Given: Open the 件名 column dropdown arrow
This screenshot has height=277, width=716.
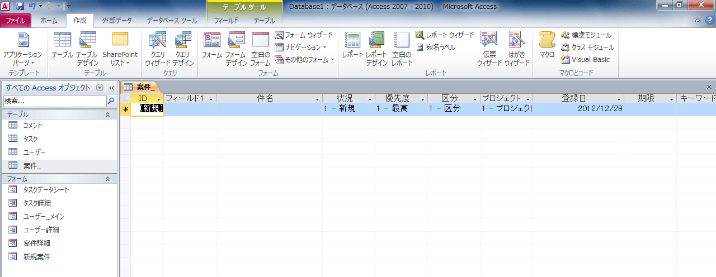Looking at the screenshot, I should 318,99.
